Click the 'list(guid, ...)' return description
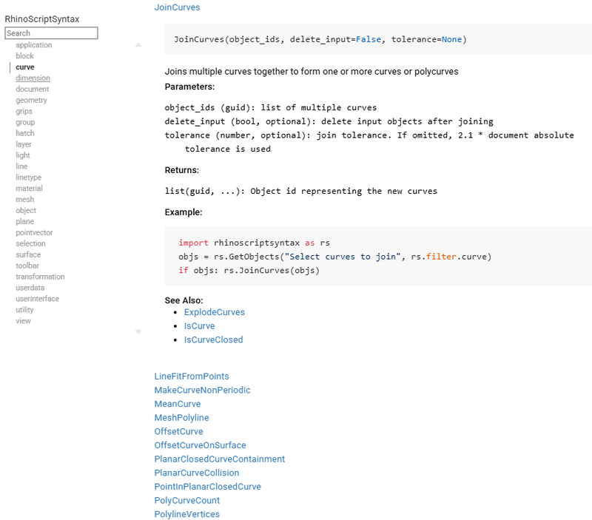Image resolution: width=592 pixels, height=520 pixels. click(301, 191)
